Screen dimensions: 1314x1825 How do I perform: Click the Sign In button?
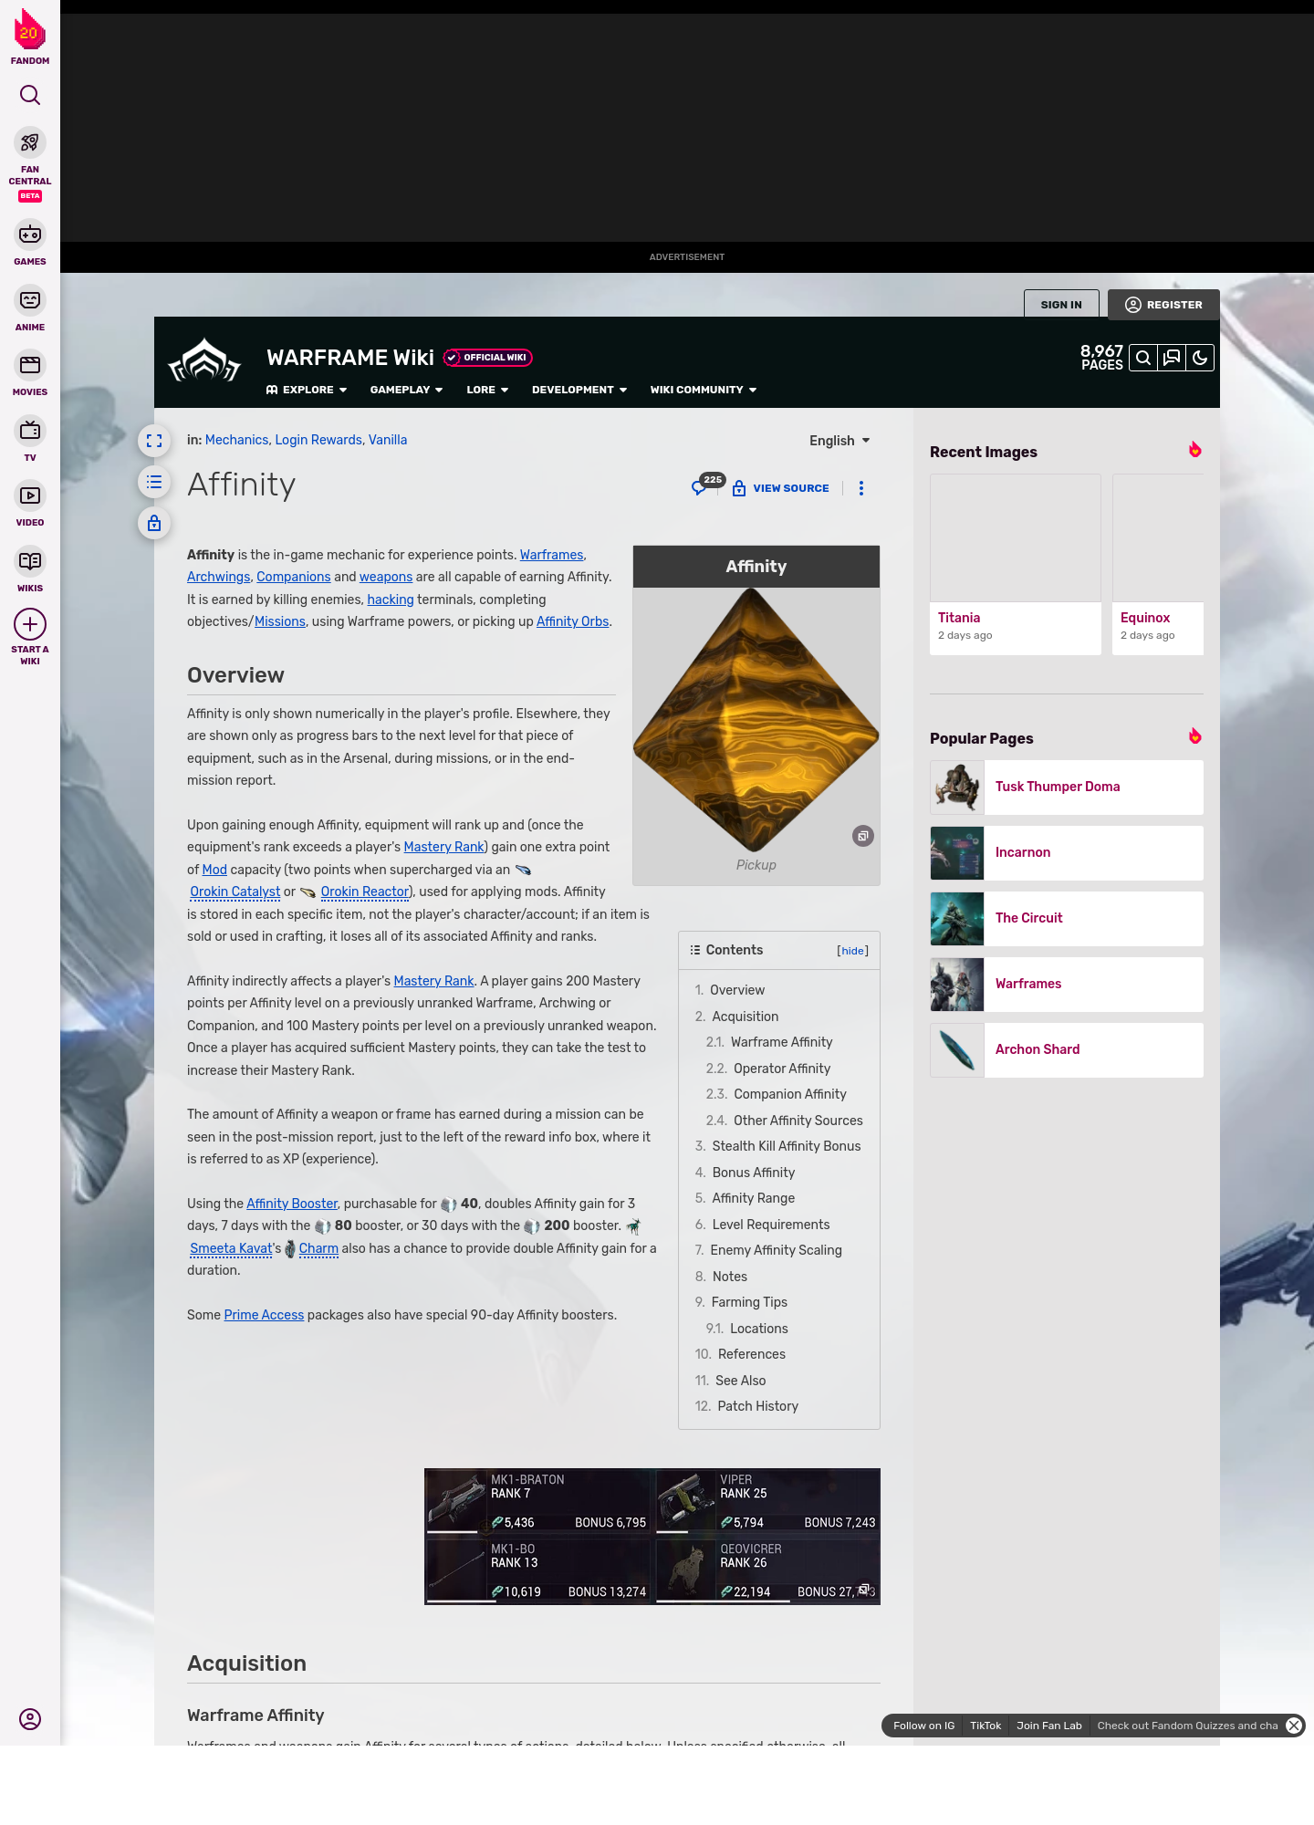point(1061,304)
